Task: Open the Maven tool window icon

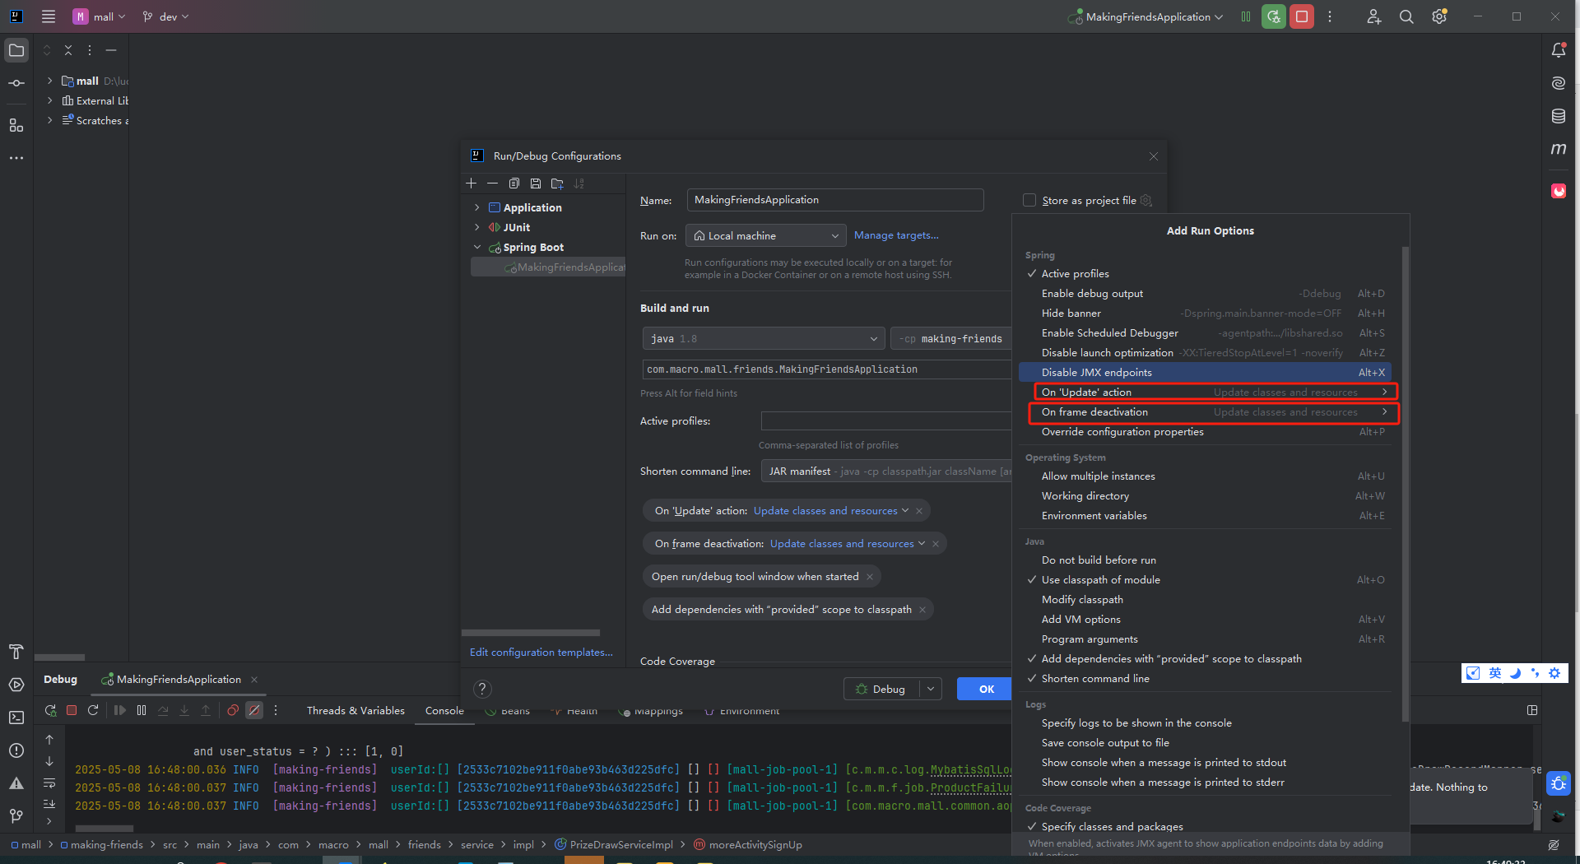Action: tap(1559, 149)
